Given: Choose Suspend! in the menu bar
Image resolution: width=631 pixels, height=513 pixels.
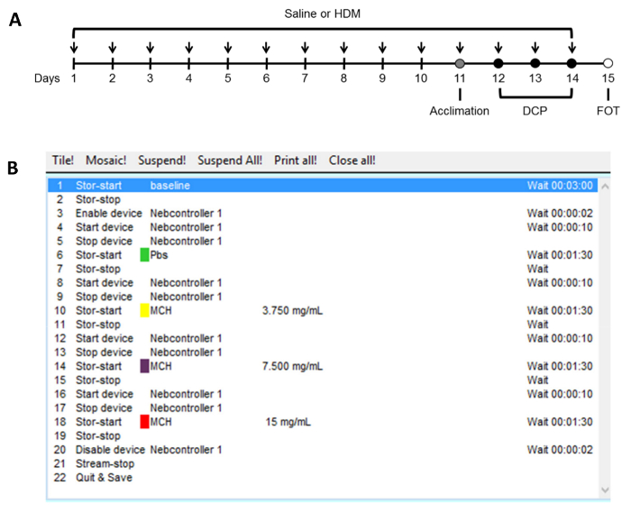Looking at the screenshot, I should point(161,160).
